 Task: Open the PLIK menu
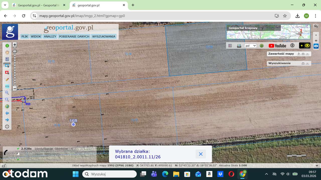pos(25,36)
